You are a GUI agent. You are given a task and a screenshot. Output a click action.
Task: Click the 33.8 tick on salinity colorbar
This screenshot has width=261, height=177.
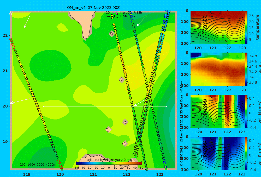[253, 82]
